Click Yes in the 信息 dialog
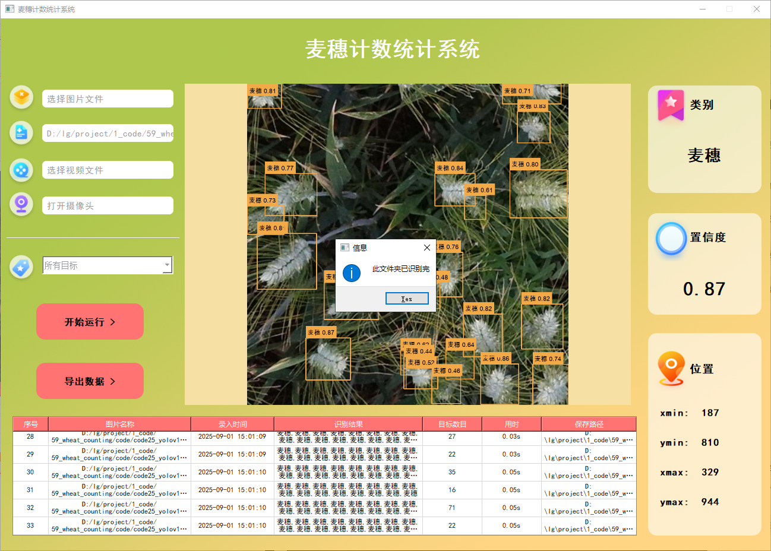This screenshot has width=771, height=551. (407, 299)
